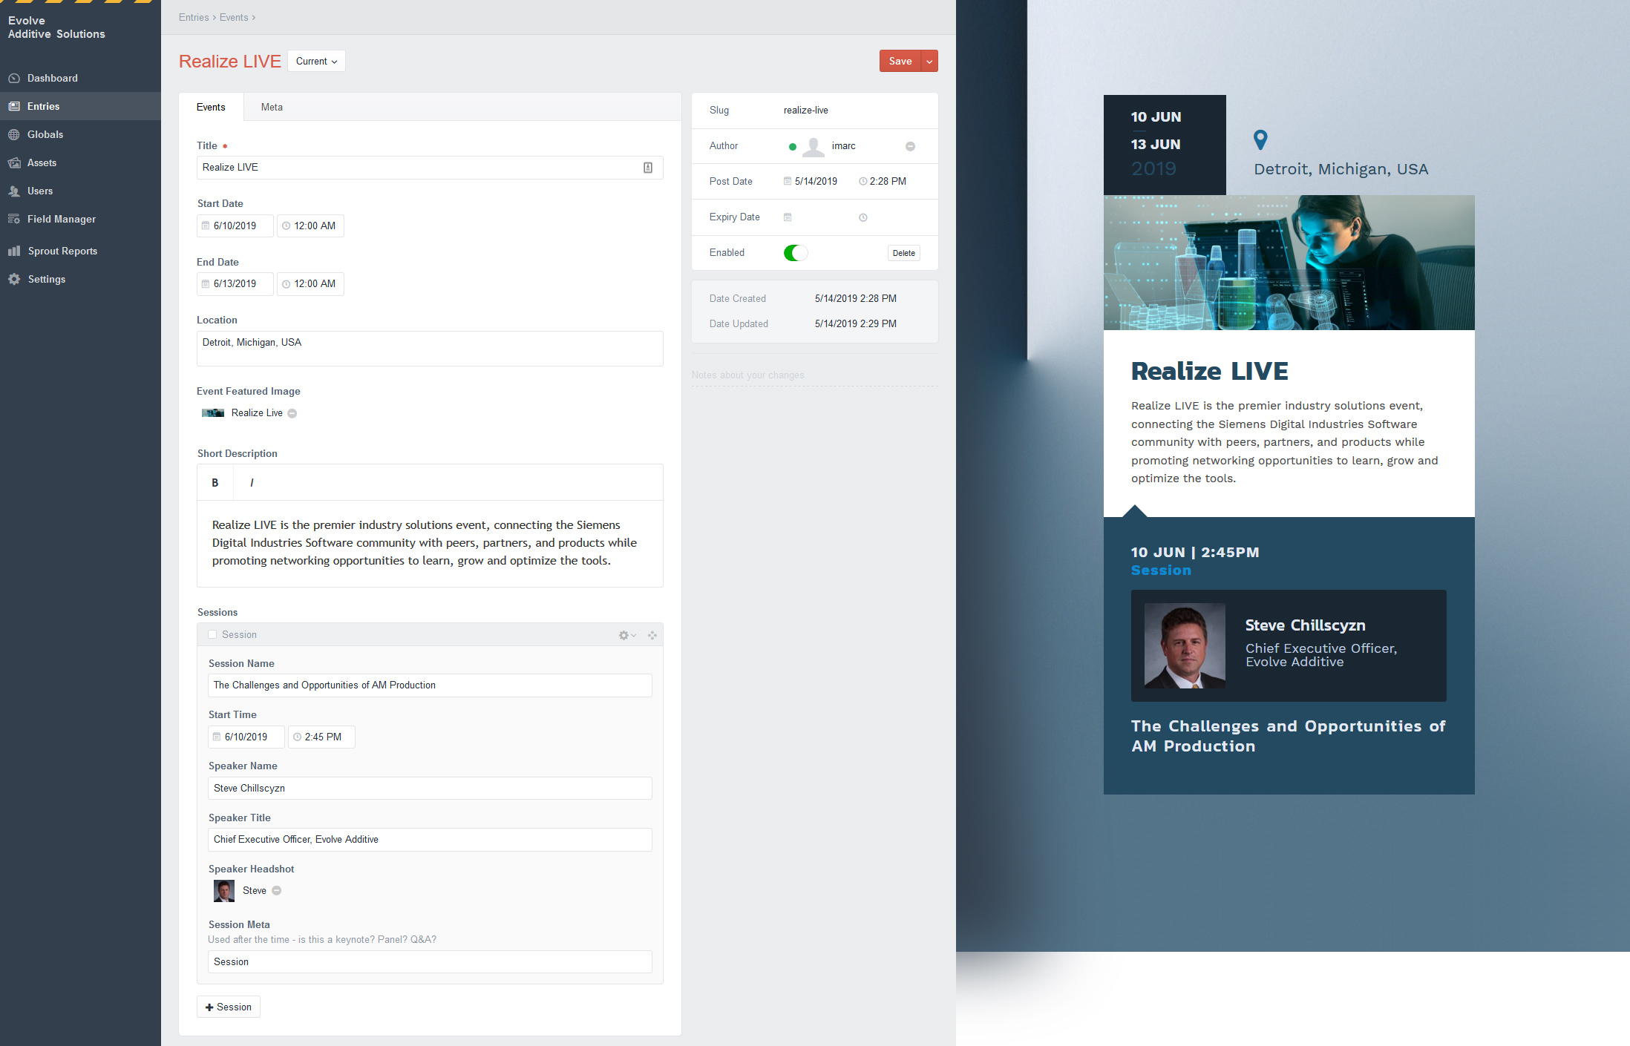
Task: Click the translation icon in Title field
Action: coord(648,168)
